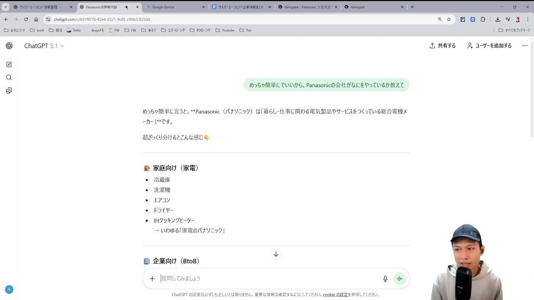
Task: Bookmark this page with star icon
Action: coord(449,19)
